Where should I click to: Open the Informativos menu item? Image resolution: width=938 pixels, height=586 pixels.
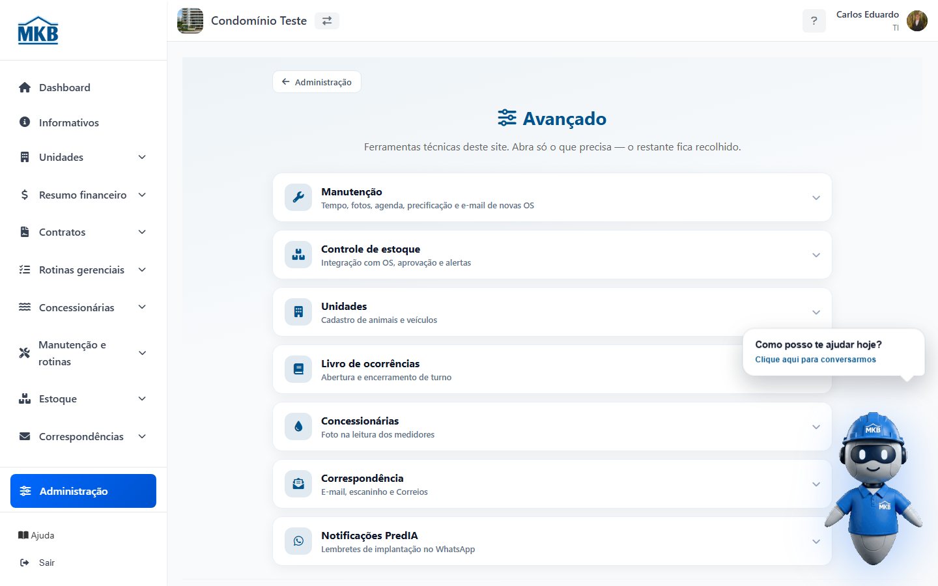tap(83, 122)
